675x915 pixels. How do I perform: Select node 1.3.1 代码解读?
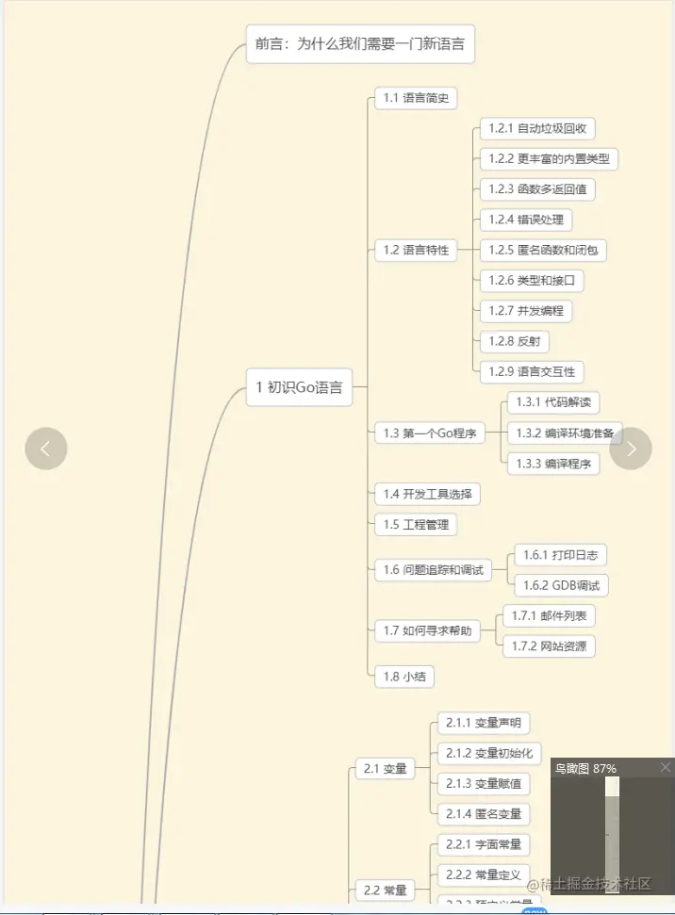553,402
